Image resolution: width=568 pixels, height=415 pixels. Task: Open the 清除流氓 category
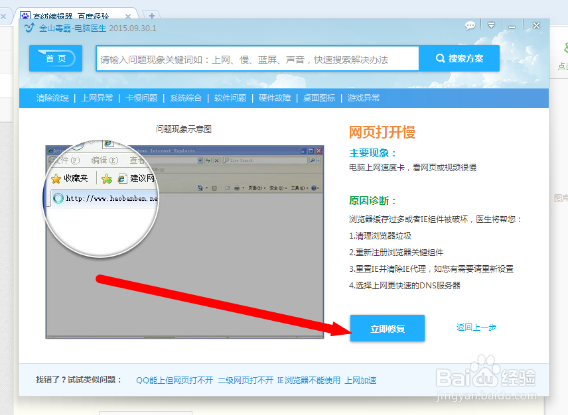(52, 98)
